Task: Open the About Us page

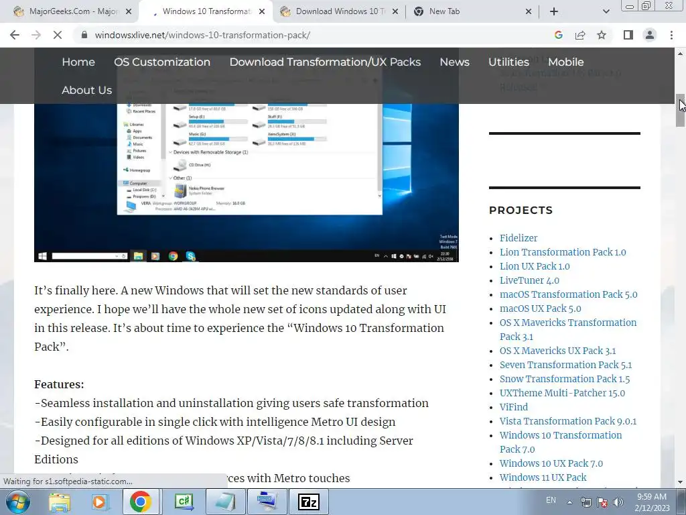Action: [x=86, y=91]
